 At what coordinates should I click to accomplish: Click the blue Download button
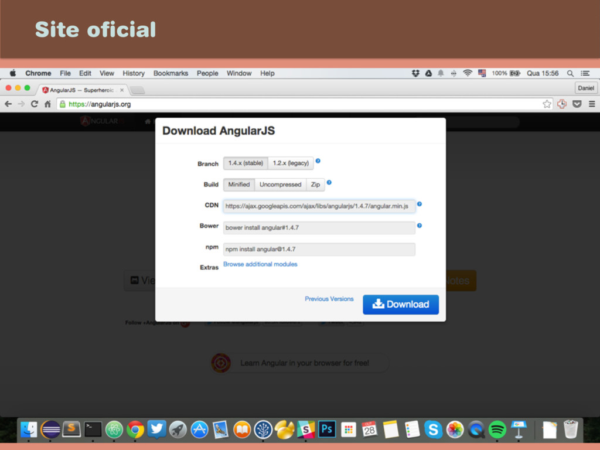pos(401,305)
